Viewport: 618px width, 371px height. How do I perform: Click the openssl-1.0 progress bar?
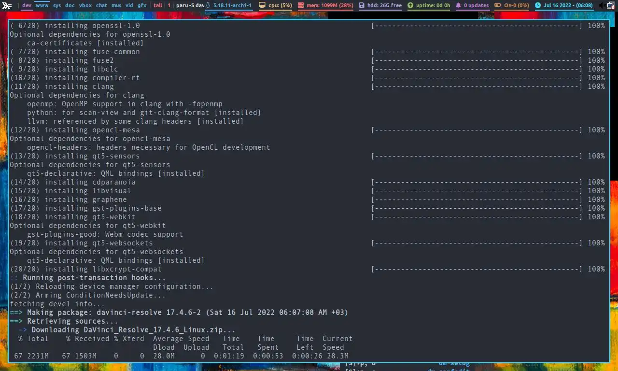tap(477, 26)
